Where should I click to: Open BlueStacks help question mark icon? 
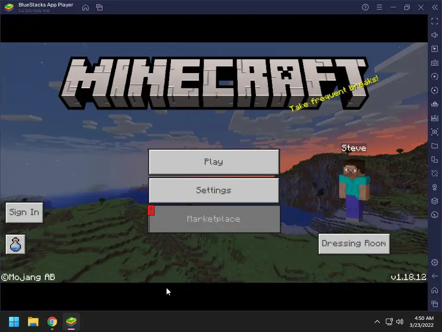pyautogui.click(x=365, y=7)
